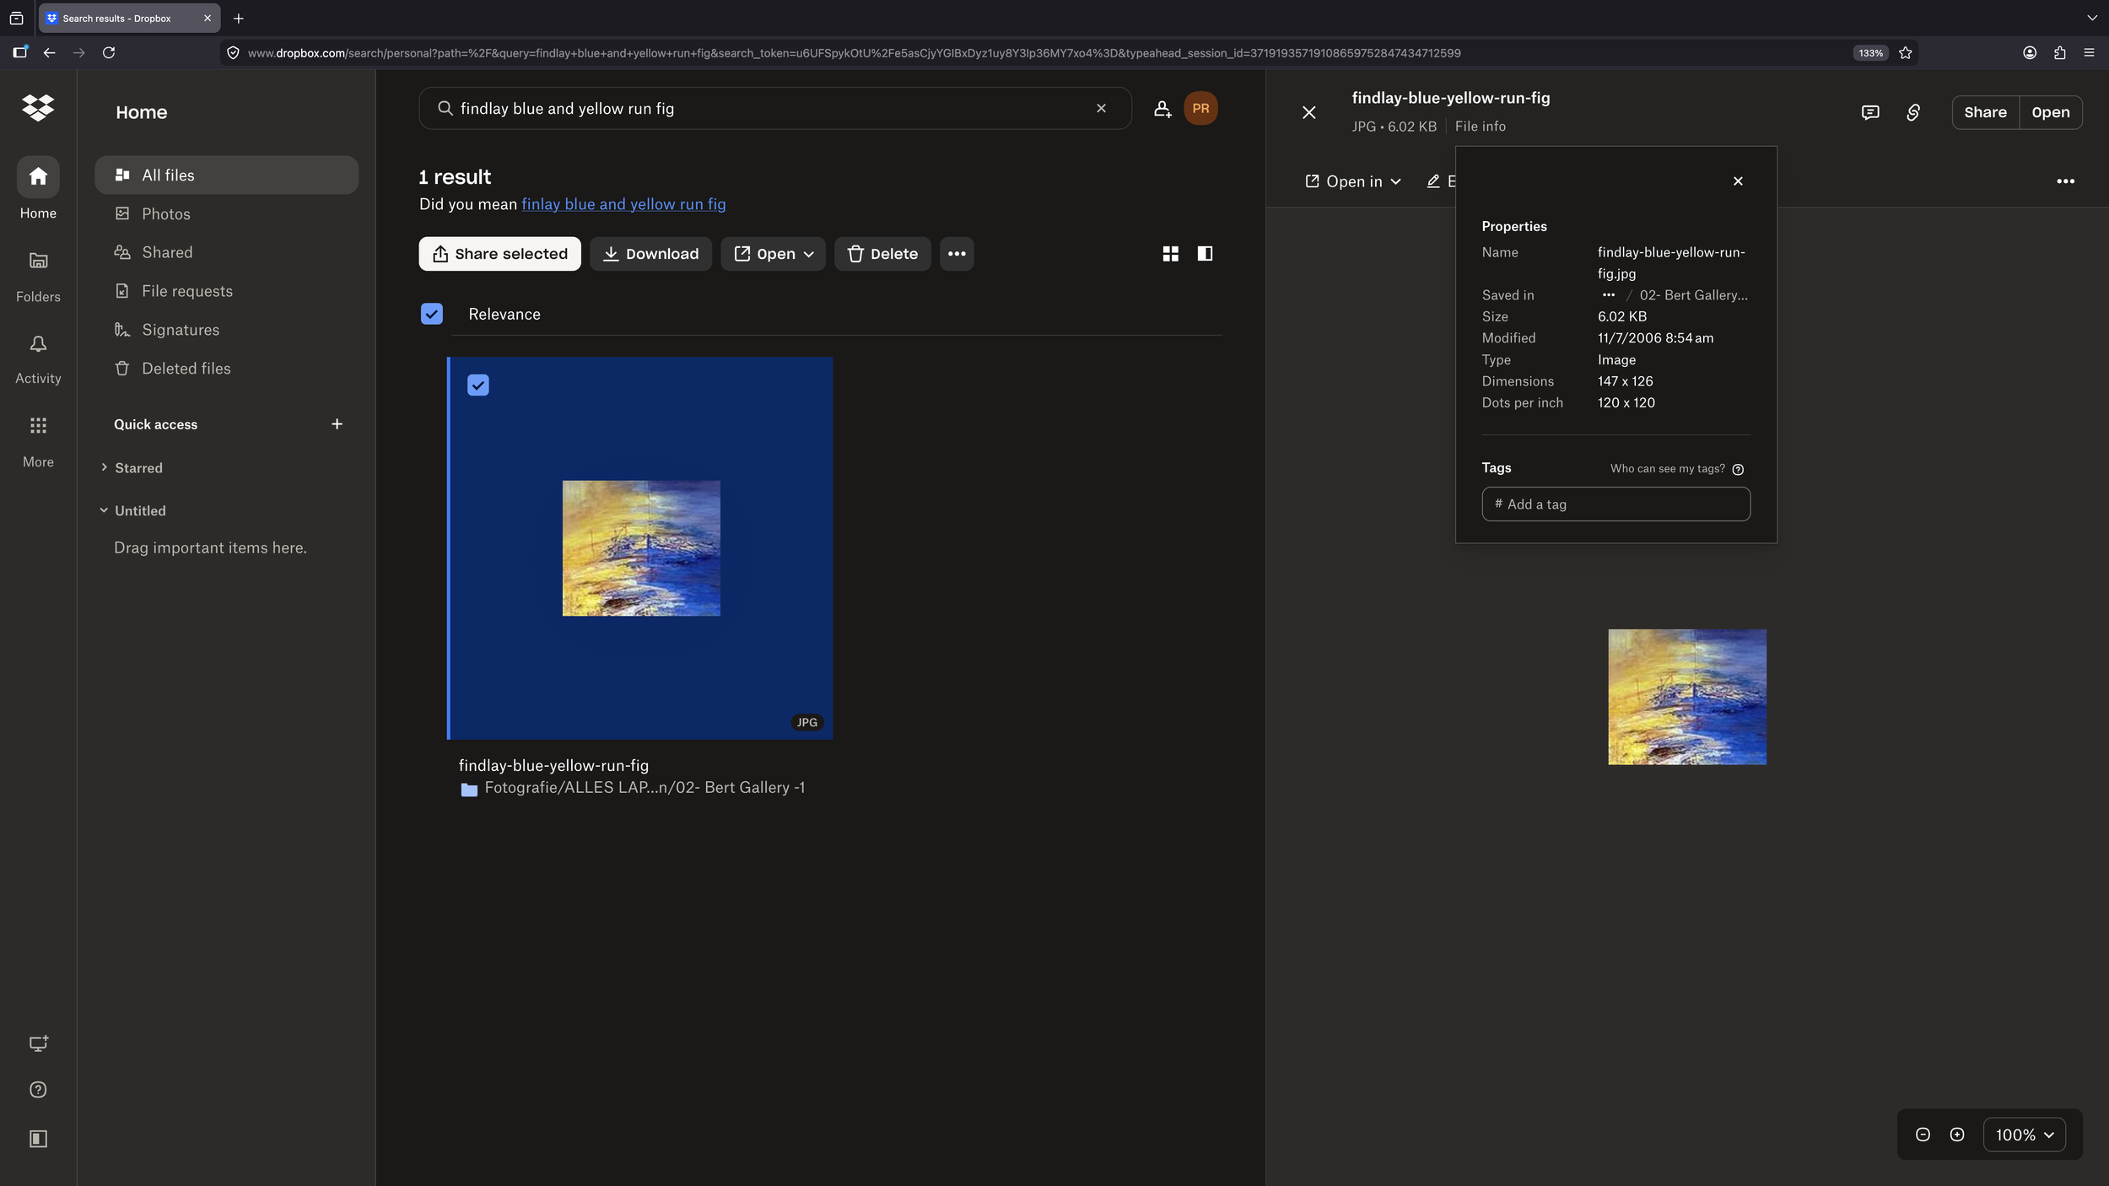Open the invite members icon
The image size is (2109, 1186).
pos(1162,109)
